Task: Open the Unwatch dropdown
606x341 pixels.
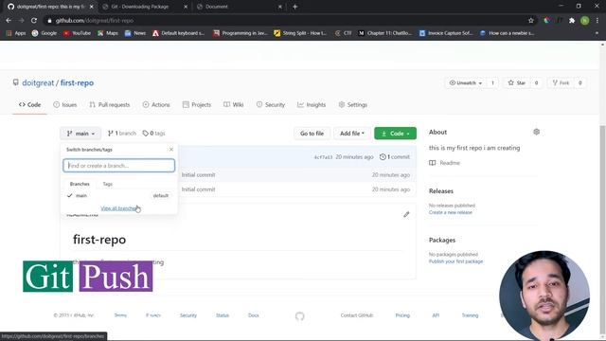Action: tap(466, 82)
